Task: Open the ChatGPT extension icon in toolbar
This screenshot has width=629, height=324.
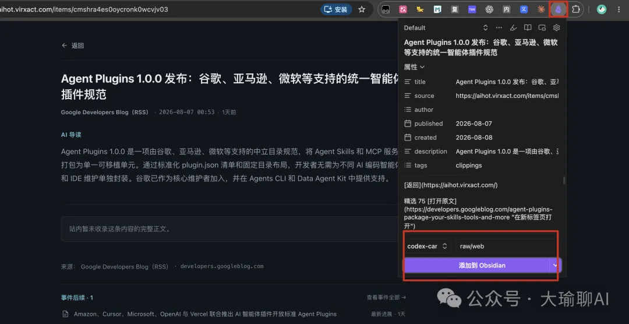Action: 489,9
